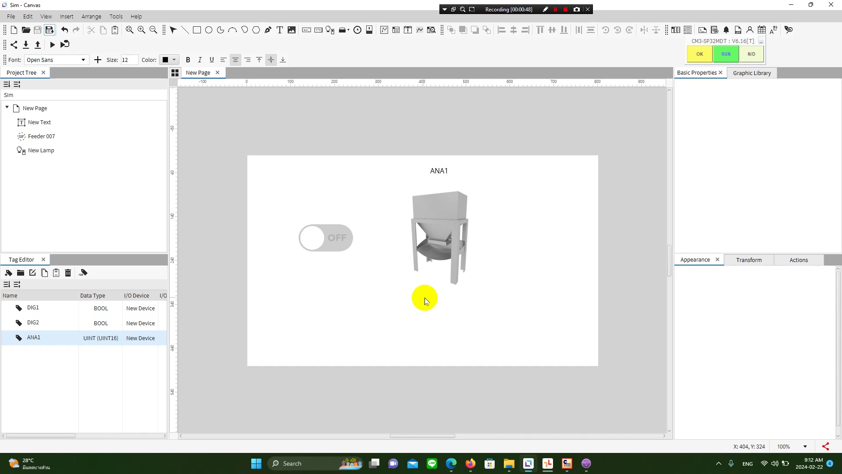Set text alignment to center
The height and width of the screenshot is (474, 842).
[x=235, y=60]
